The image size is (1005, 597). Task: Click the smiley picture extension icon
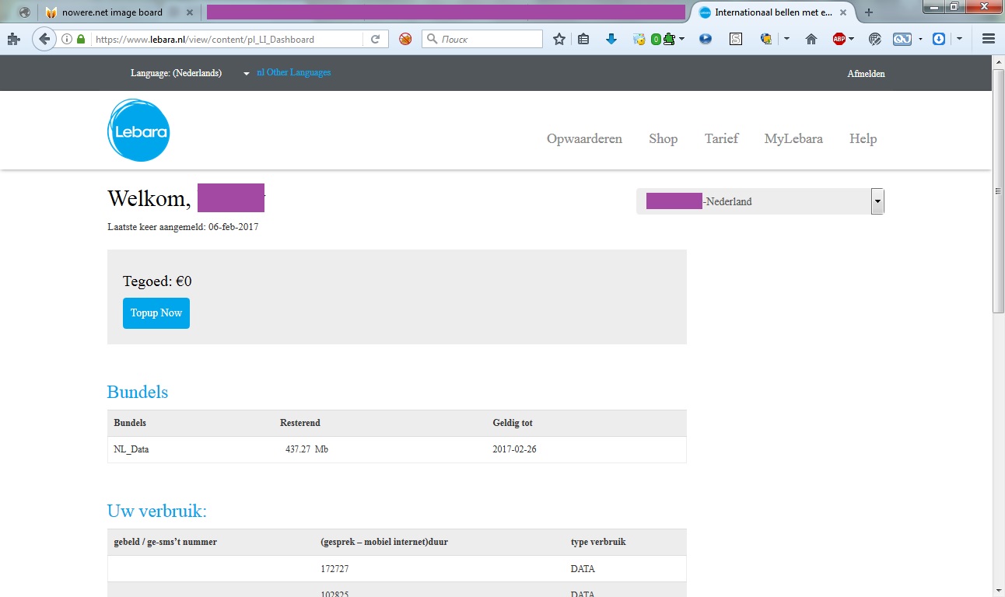click(639, 39)
